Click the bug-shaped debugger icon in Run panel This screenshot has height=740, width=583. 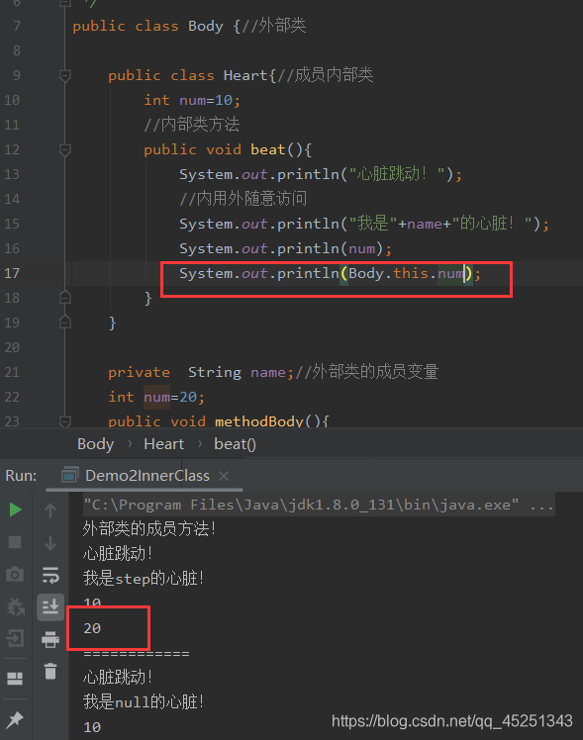click(x=15, y=606)
